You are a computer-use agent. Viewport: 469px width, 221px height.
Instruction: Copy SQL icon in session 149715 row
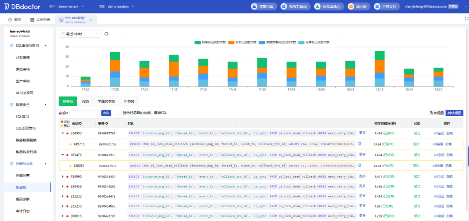[x=360, y=144]
